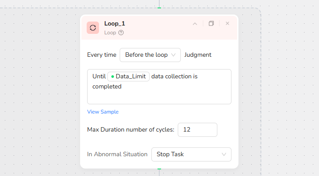Image resolution: width=319 pixels, height=176 pixels.
Task: Open the View Sample link
Action: (x=103, y=112)
